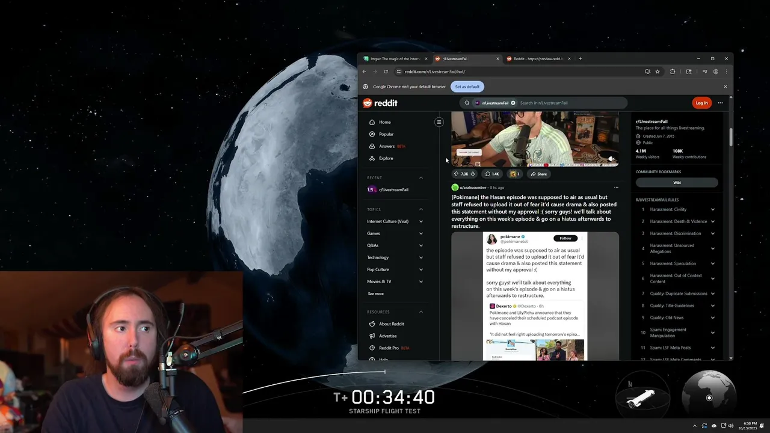Click Set as default browser button

click(467, 87)
